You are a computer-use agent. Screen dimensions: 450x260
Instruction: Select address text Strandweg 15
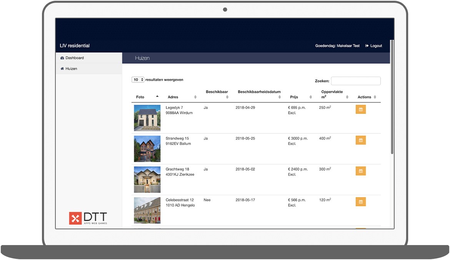(x=177, y=138)
